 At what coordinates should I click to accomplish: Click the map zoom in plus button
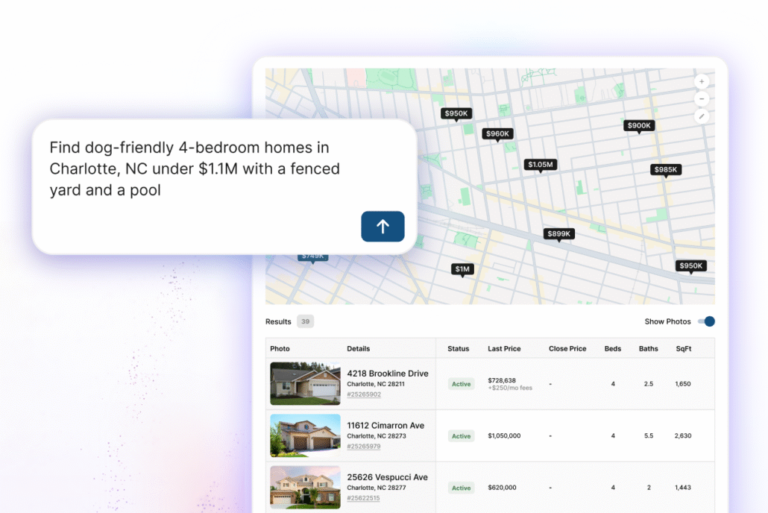pos(702,81)
